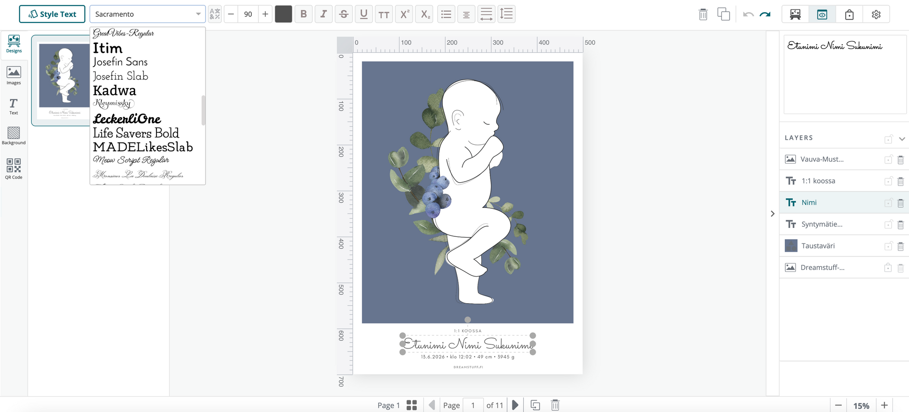
Task: Choose Kadwa font from list
Action: coord(114,91)
